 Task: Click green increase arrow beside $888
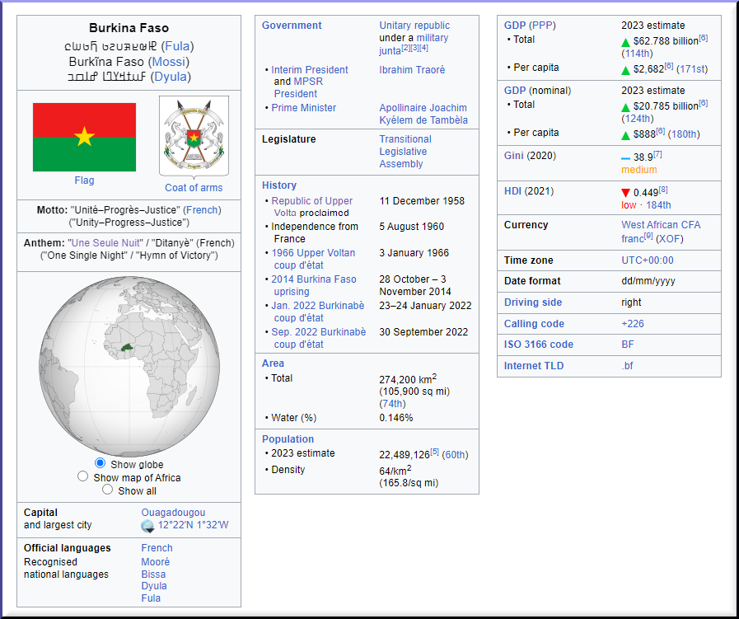point(626,134)
